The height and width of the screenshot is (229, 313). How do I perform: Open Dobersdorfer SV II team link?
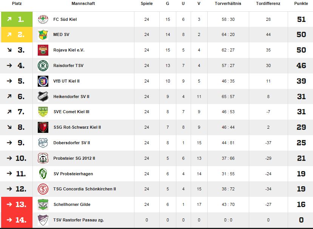click(x=72, y=143)
